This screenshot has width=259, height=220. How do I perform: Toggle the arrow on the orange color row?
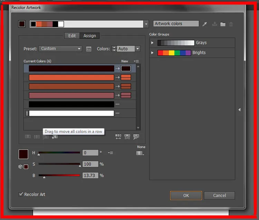(117, 77)
